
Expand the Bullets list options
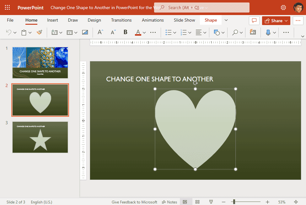coord(174,32)
